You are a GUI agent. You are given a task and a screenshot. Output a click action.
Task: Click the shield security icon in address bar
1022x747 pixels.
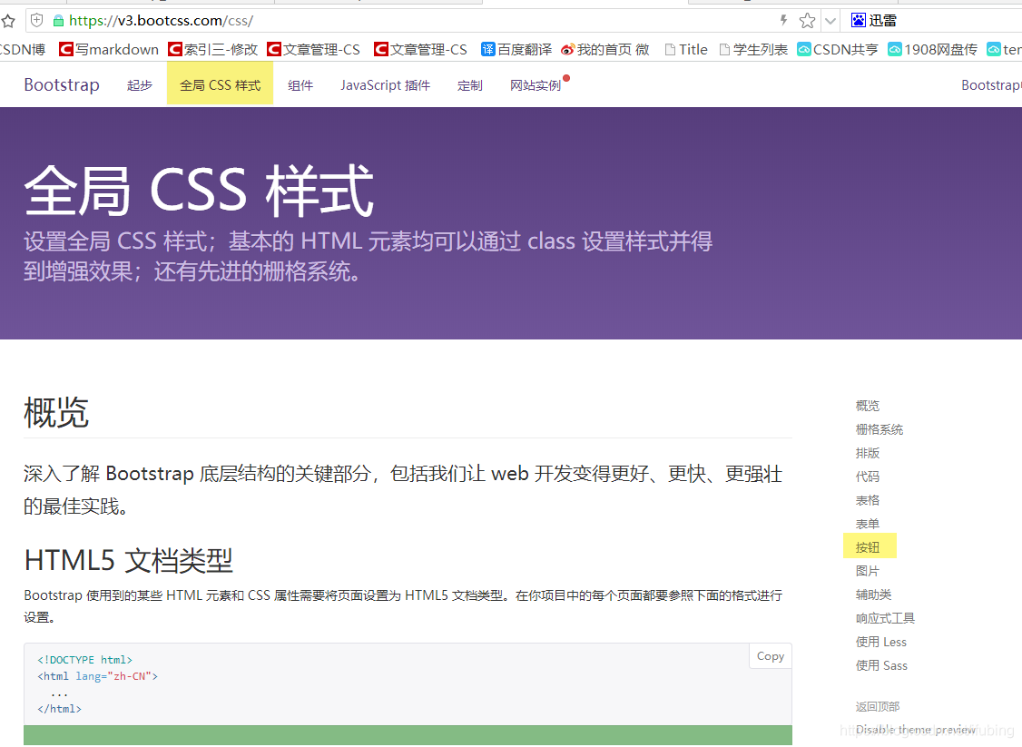tap(37, 20)
